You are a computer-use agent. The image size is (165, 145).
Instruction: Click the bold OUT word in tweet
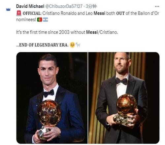pos(120,14)
